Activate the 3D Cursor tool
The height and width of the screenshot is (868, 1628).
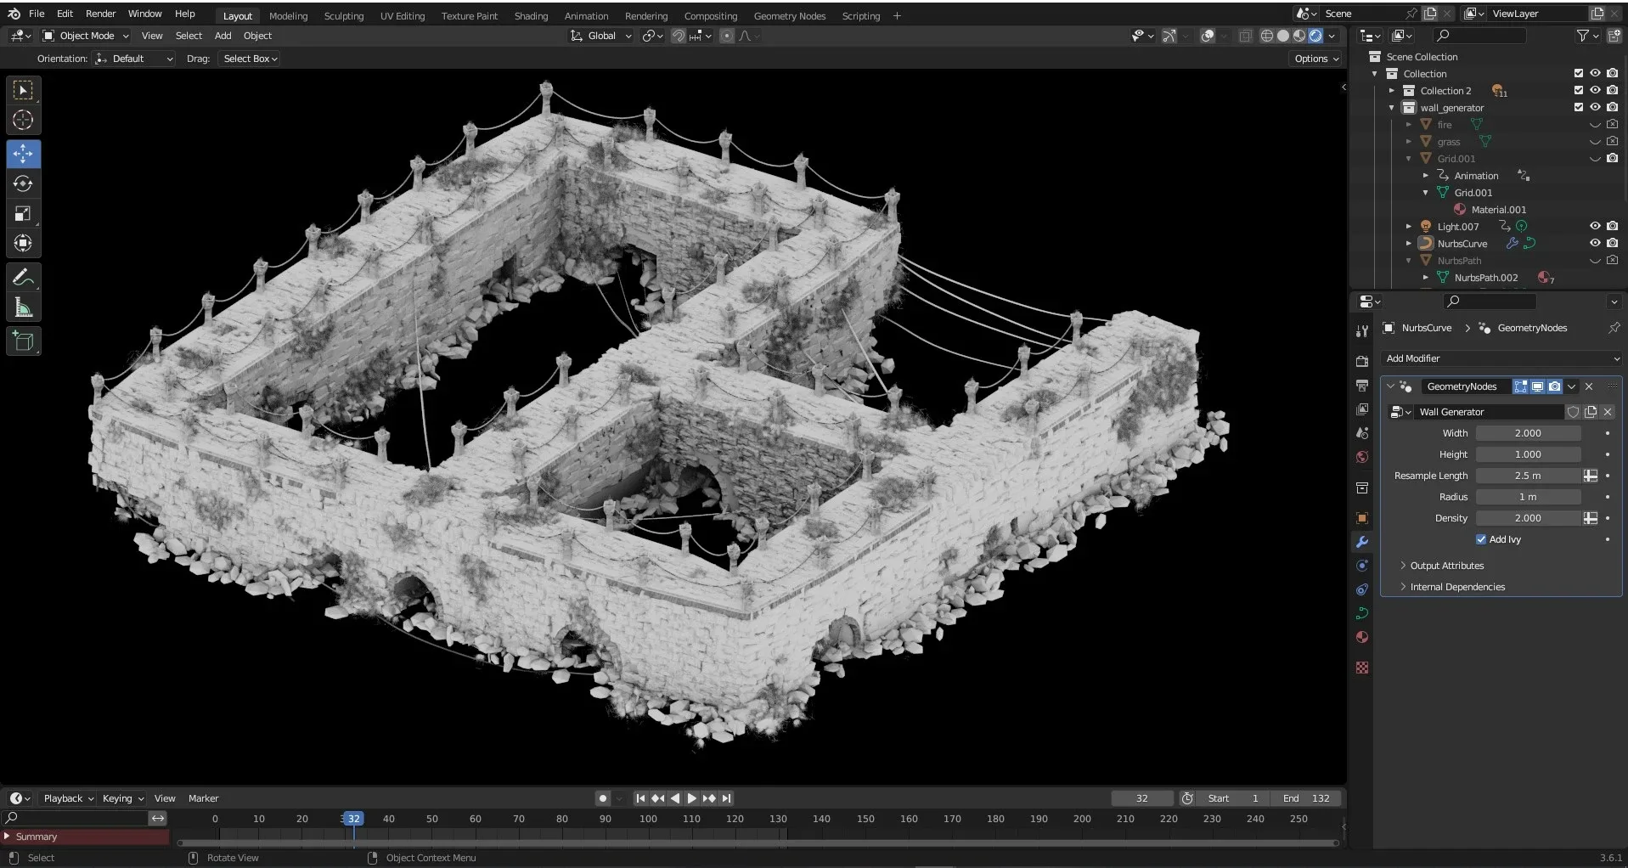pos(23,121)
